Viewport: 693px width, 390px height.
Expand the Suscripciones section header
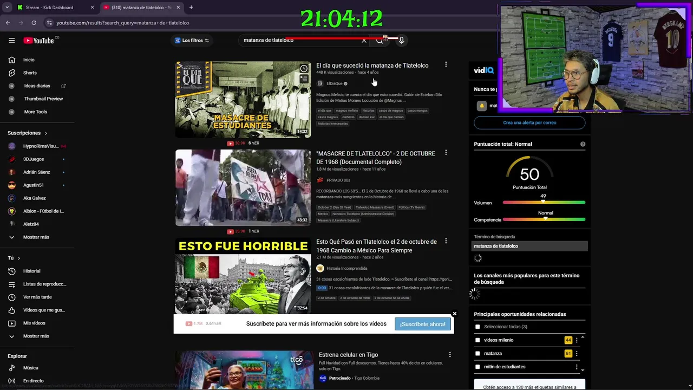[x=28, y=133]
